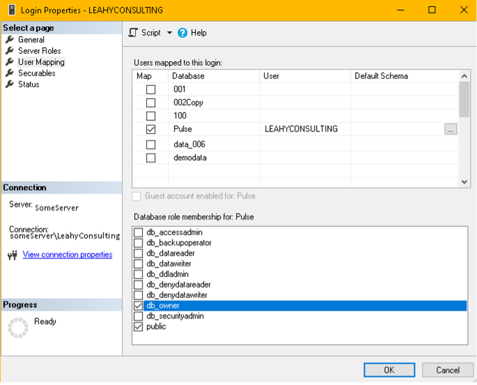Click the server icon in title bar
This screenshot has width=477, height=385.
(x=12, y=10)
